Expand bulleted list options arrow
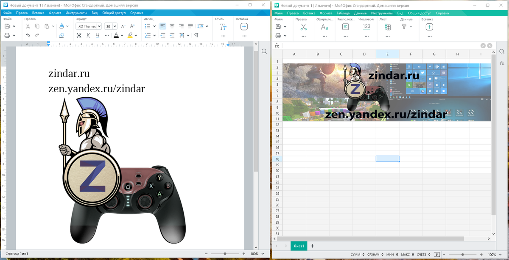Image resolution: width=509 pixels, height=260 pixels. [154, 26]
